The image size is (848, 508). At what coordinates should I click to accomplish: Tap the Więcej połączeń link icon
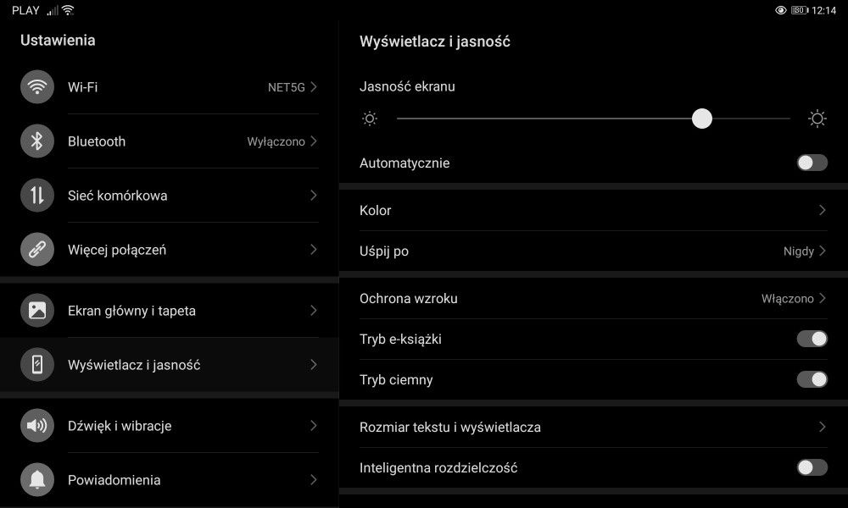click(x=36, y=250)
